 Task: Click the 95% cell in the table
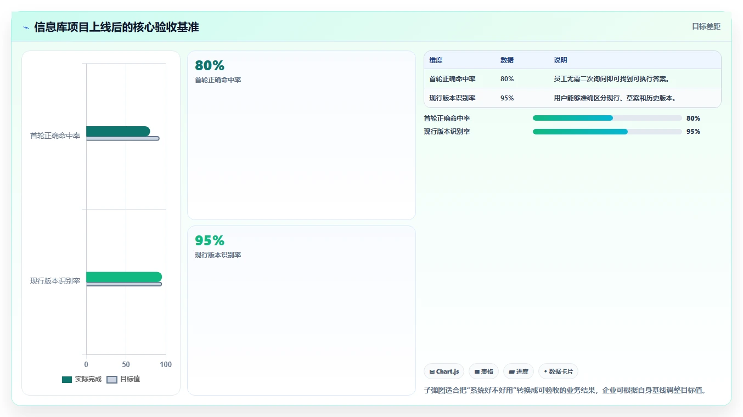tap(507, 98)
